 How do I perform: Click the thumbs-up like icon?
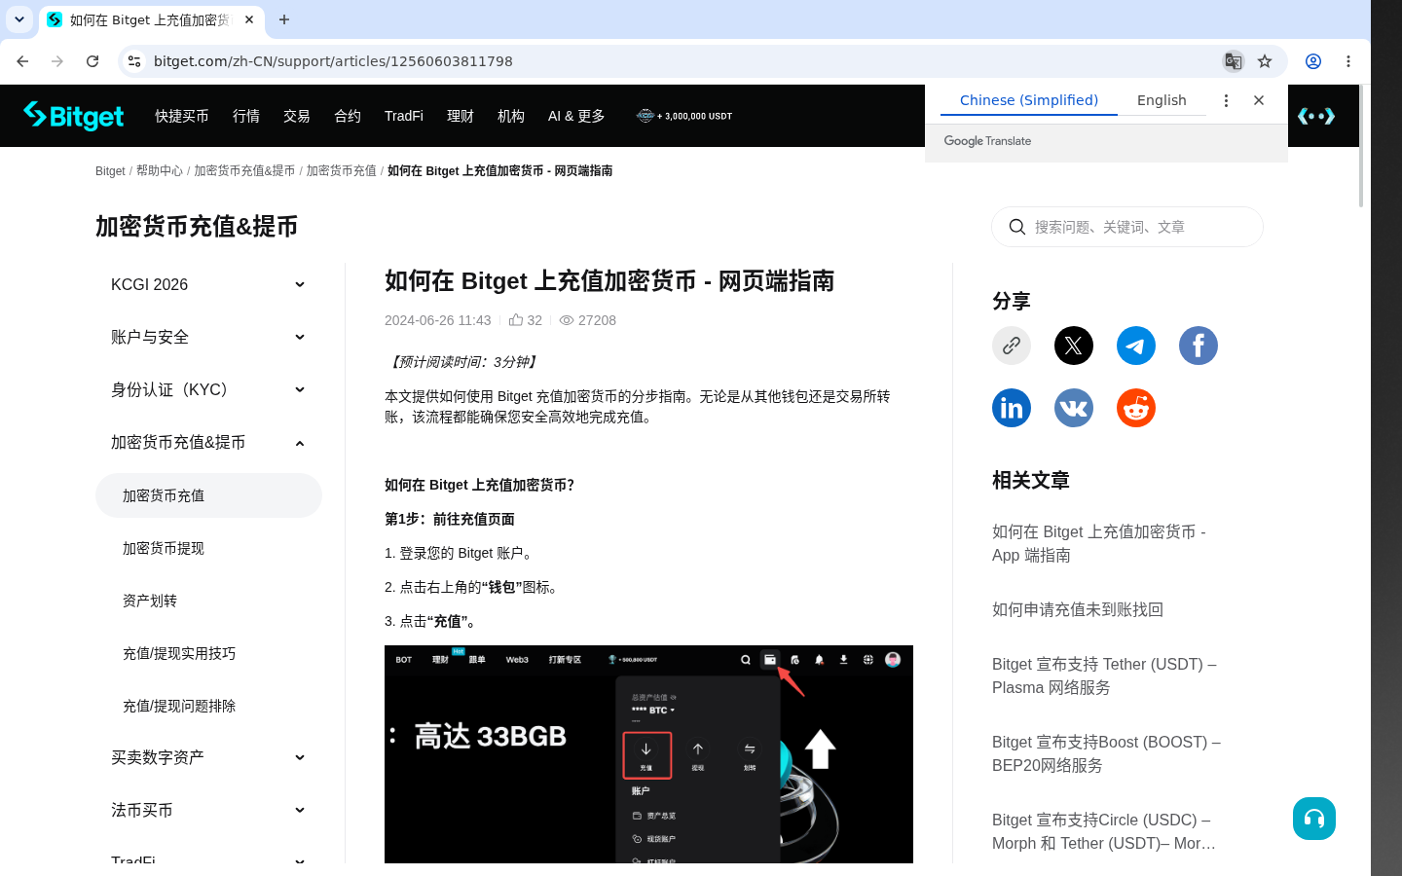pyautogui.click(x=516, y=319)
